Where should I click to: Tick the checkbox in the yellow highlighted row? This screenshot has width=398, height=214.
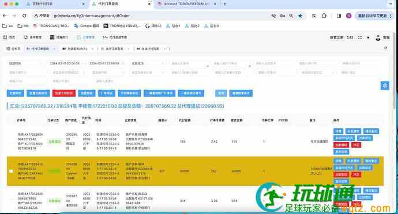11,171
